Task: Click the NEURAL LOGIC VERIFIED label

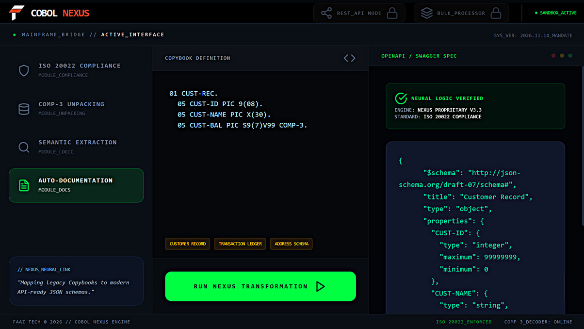Action: pyautogui.click(x=447, y=98)
